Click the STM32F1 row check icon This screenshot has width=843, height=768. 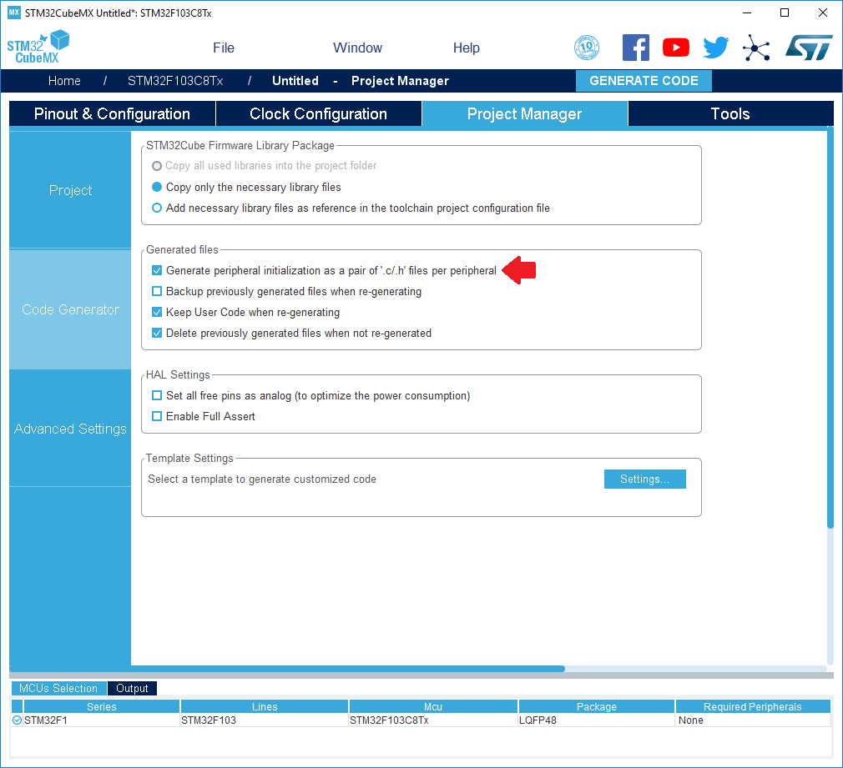point(18,720)
